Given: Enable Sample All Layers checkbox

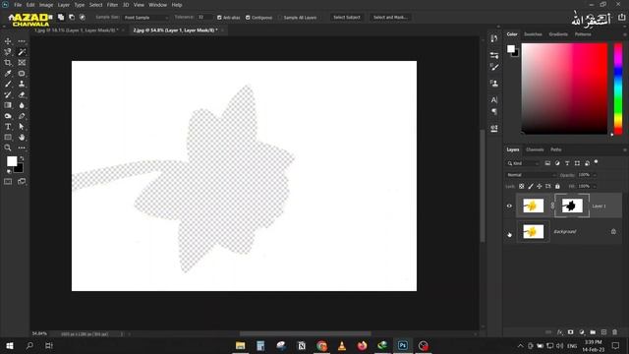Looking at the screenshot, I should click(x=280, y=18).
